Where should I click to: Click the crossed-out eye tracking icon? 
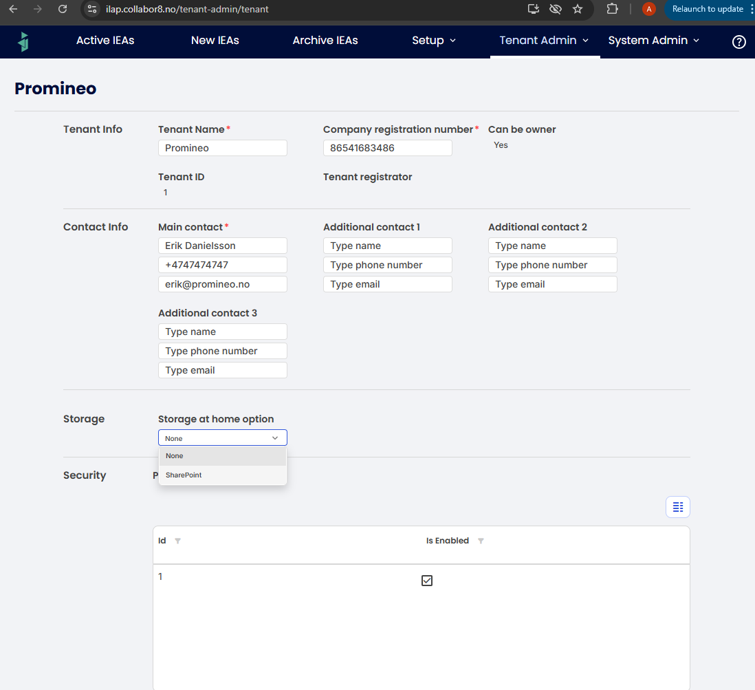555,9
